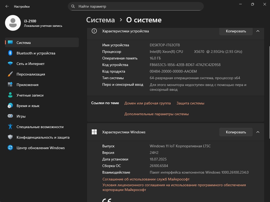Open Защита системы link
Viewport: 270px width, 202px height.
pyautogui.click(x=190, y=103)
